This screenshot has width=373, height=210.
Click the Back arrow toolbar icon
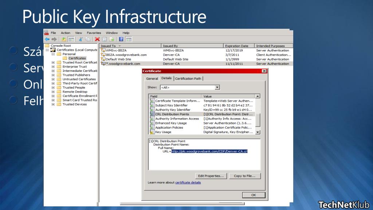(47, 39)
